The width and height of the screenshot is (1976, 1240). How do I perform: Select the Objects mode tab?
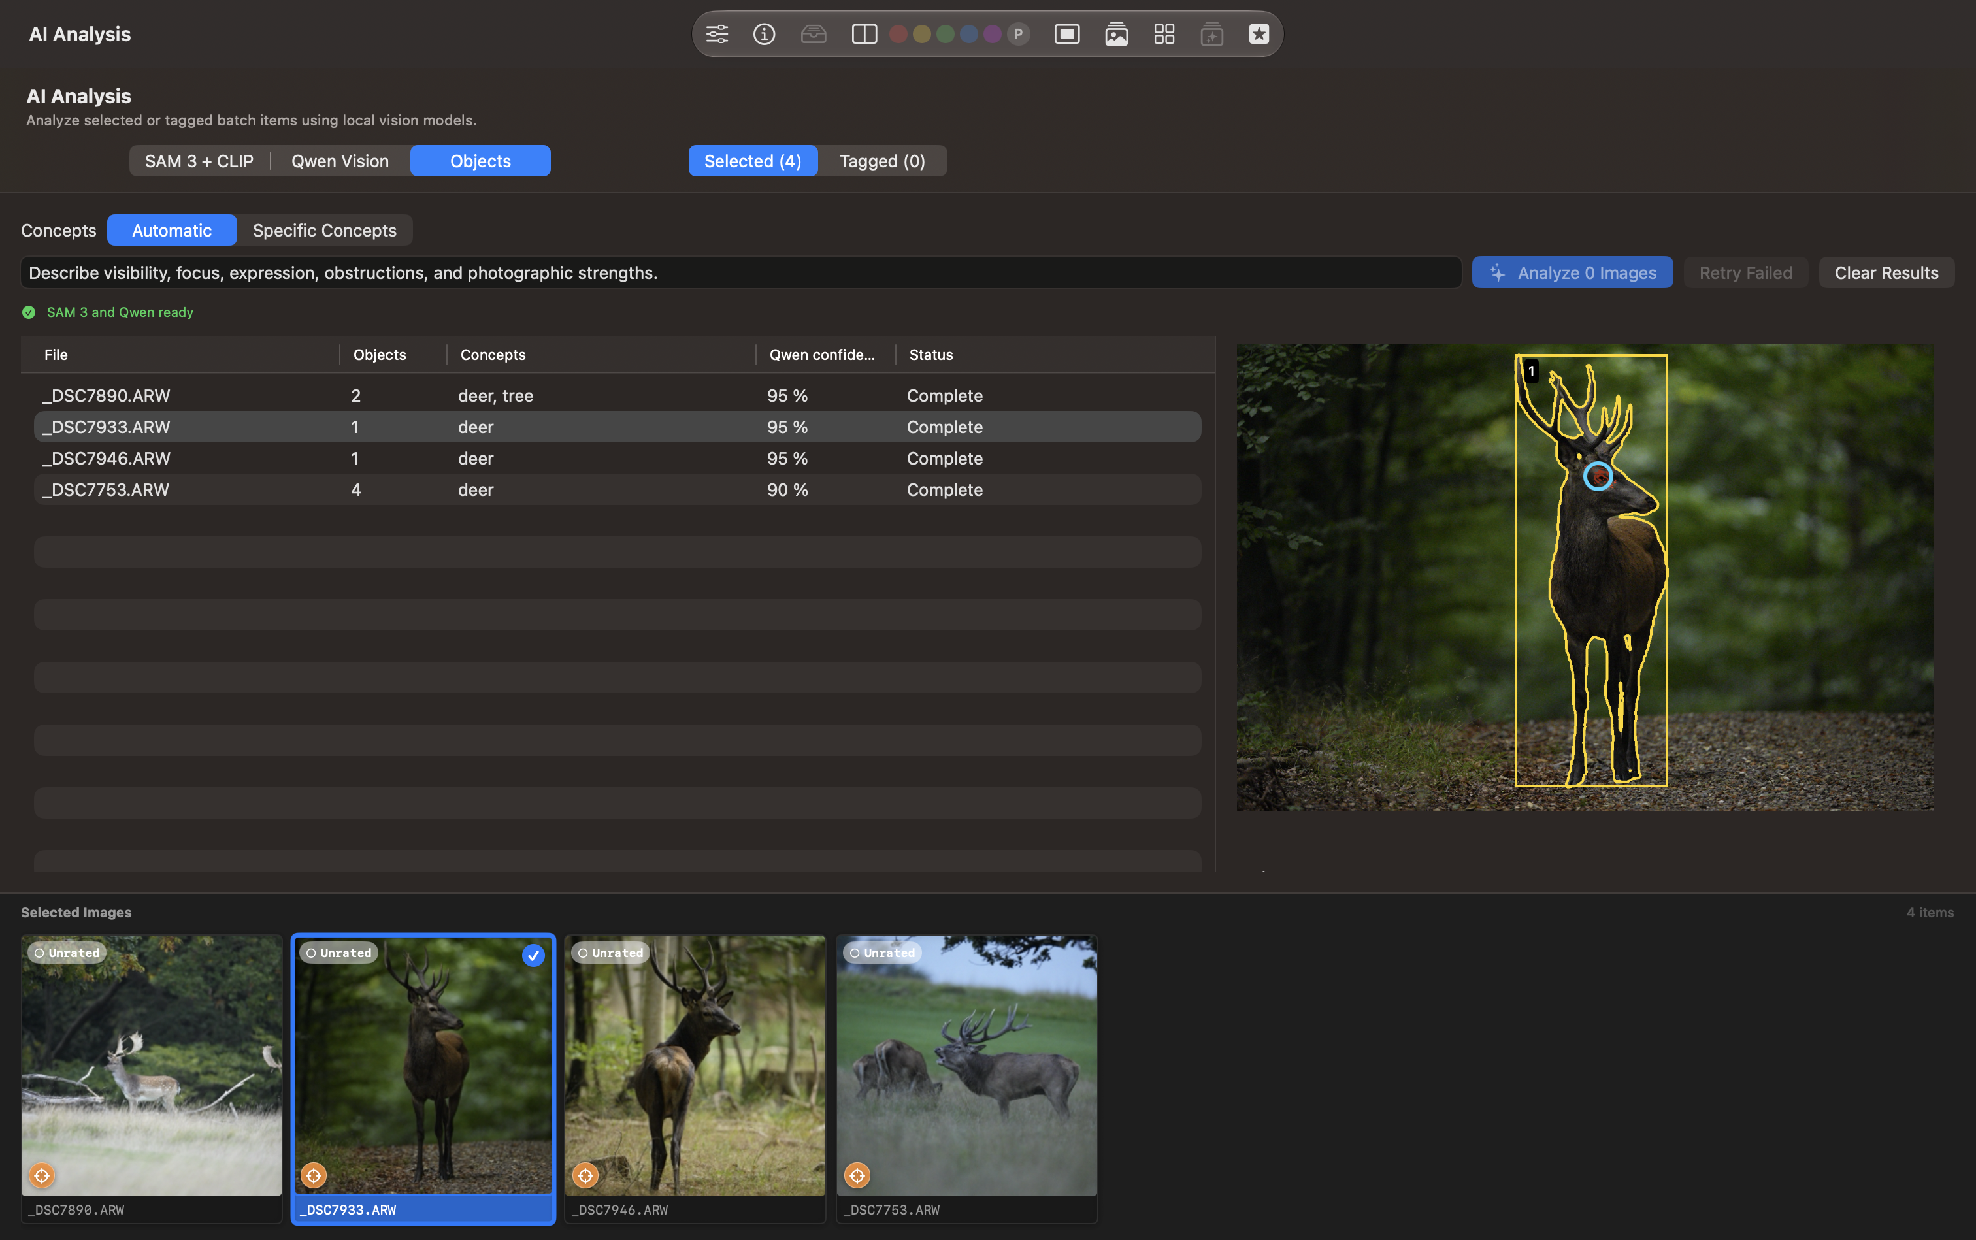click(481, 161)
